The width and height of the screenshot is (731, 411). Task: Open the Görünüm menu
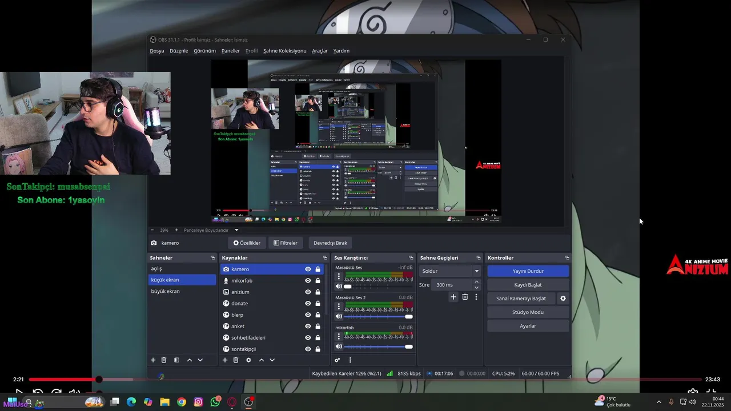(x=204, y=51)
